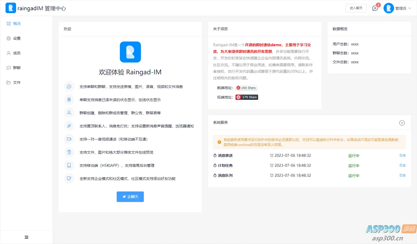Open the 前端地址 160 Stars badge

246,88
